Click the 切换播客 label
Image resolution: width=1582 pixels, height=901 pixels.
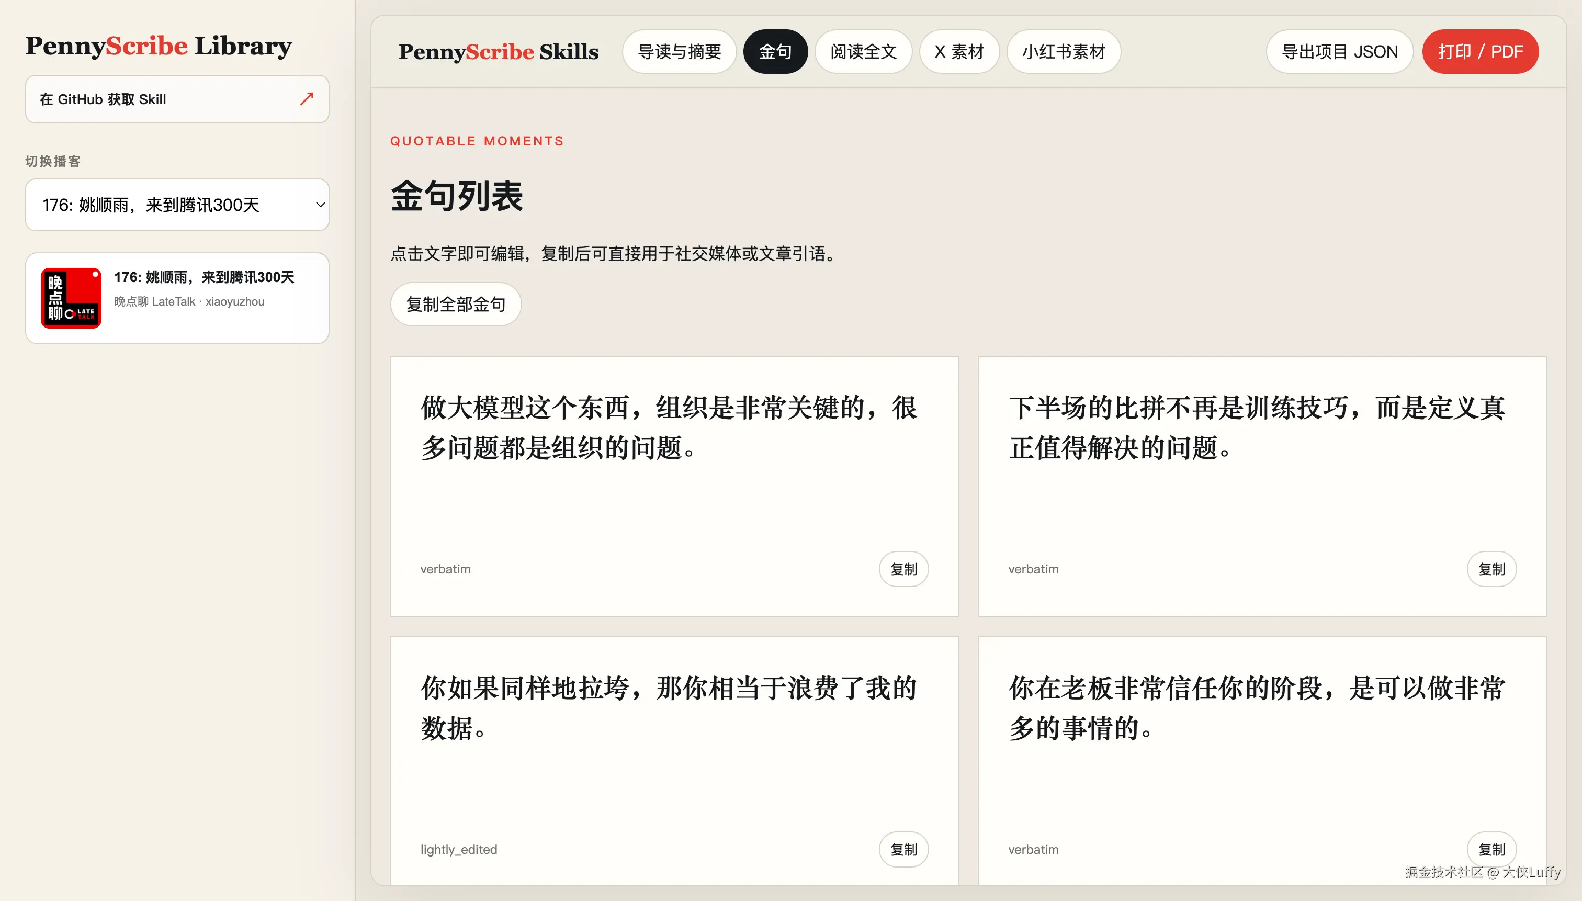pyautogui.click(x=53, y=162)
